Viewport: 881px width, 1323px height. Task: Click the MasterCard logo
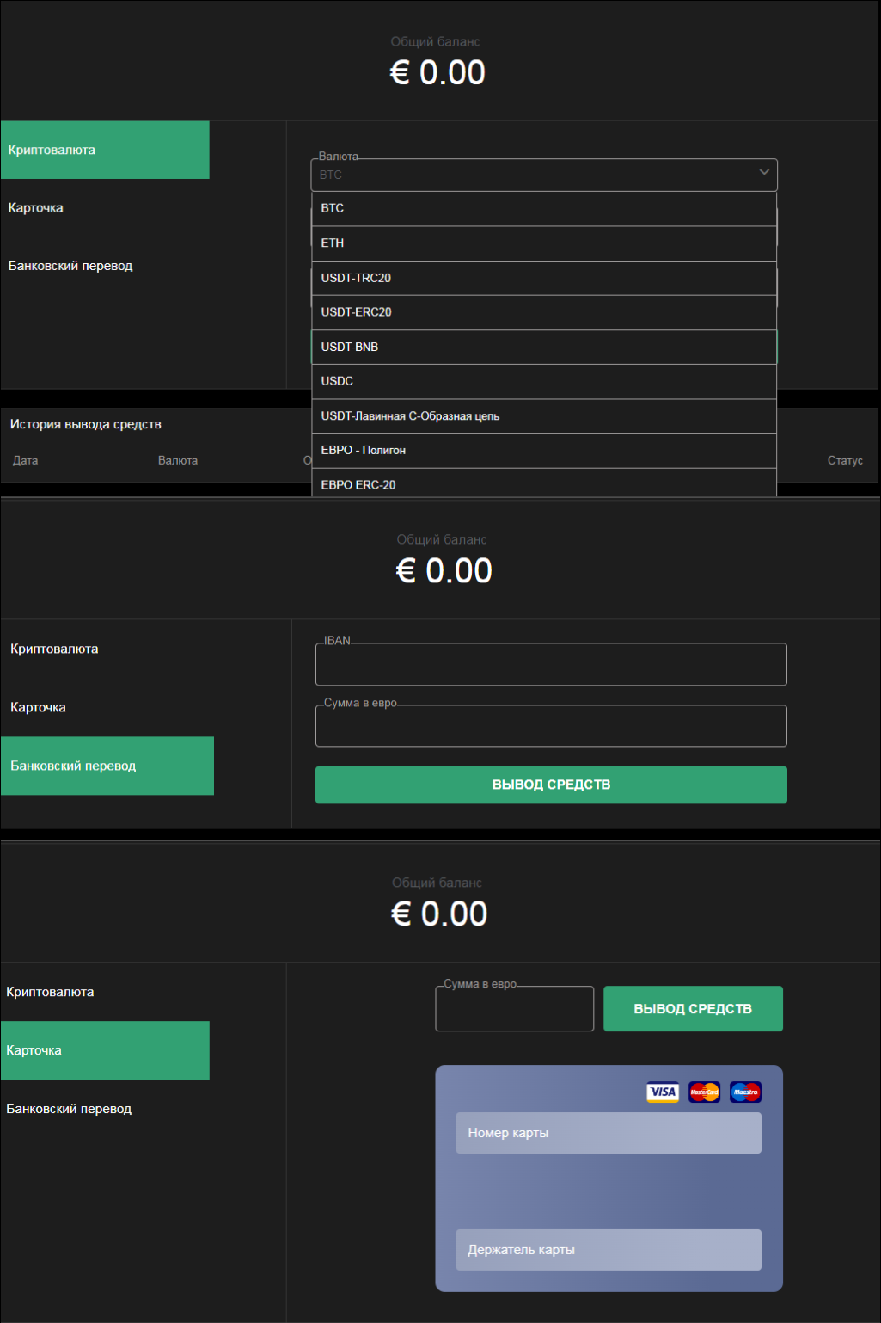pyautogui.click(x=704, y=1092)
